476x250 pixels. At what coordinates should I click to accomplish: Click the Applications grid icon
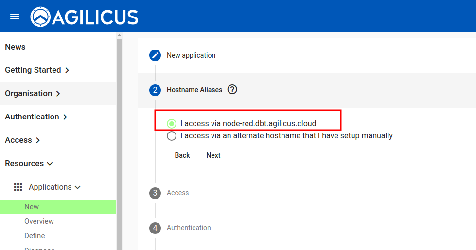coord(18,187)
